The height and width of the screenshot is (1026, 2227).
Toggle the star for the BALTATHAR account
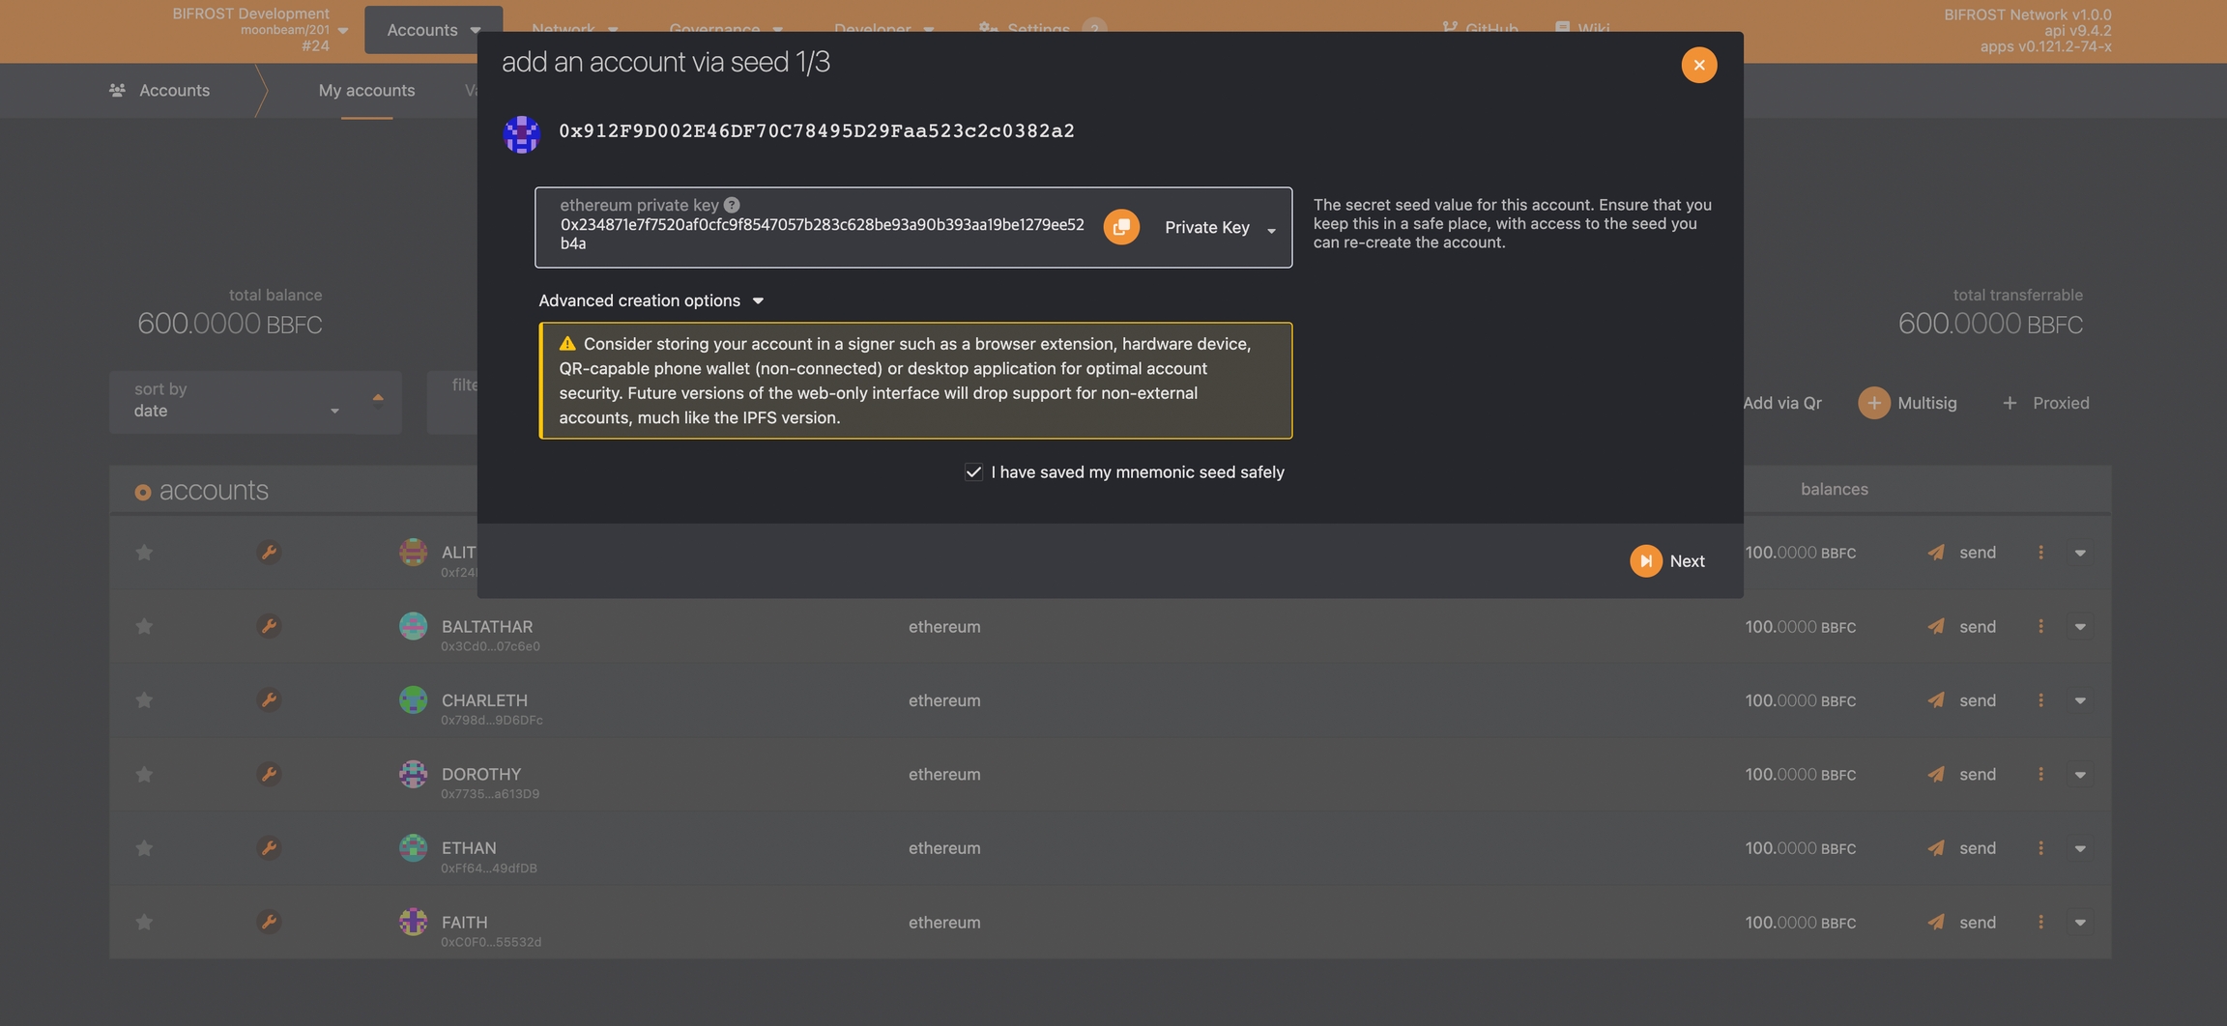[144, 626]
